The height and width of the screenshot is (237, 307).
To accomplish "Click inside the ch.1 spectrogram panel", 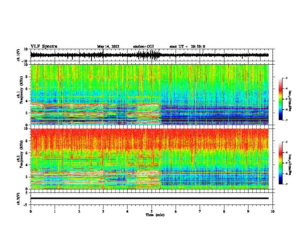I will [150, 94].
